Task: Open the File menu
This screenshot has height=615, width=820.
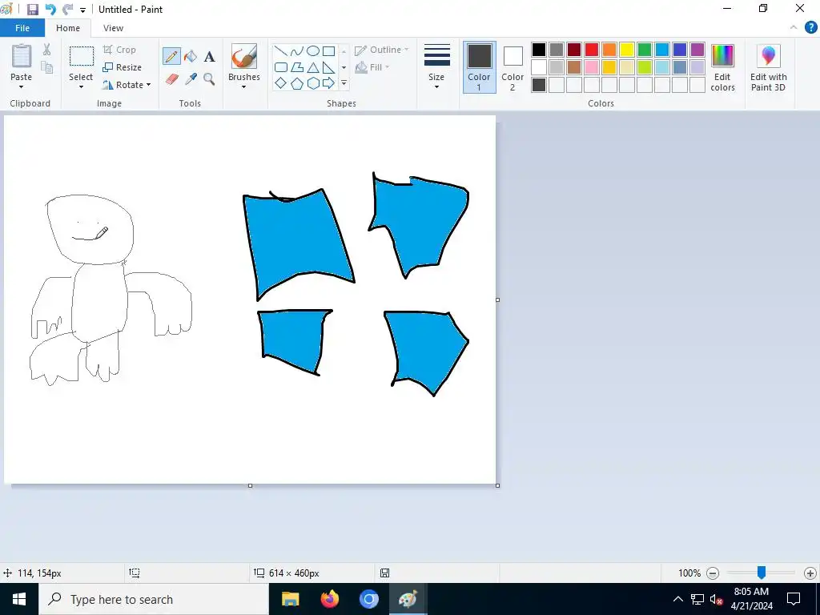Action: click(x=22, y=28)
